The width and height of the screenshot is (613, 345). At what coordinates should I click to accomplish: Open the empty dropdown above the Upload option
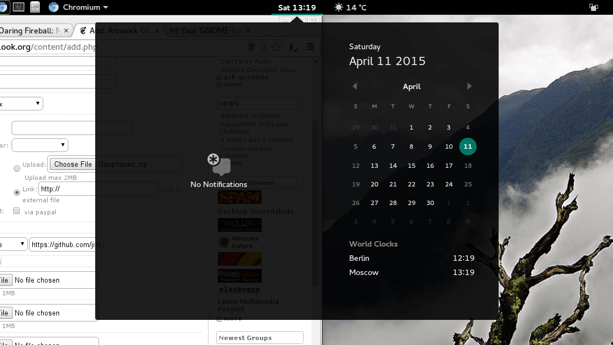coord(40,145)
